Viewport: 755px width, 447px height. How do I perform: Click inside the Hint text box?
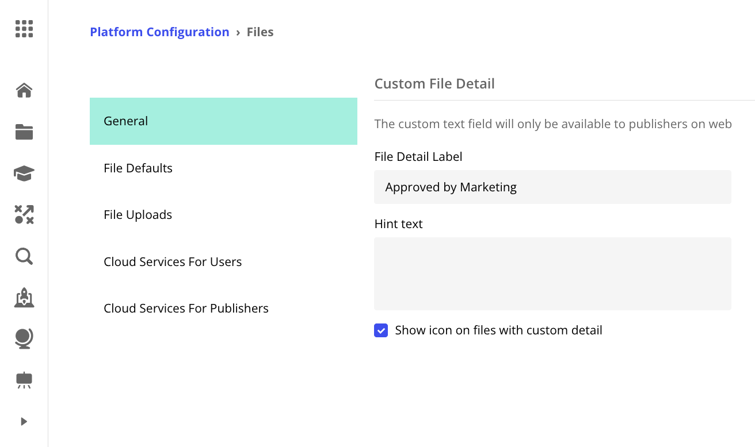(x=552, y=273)
